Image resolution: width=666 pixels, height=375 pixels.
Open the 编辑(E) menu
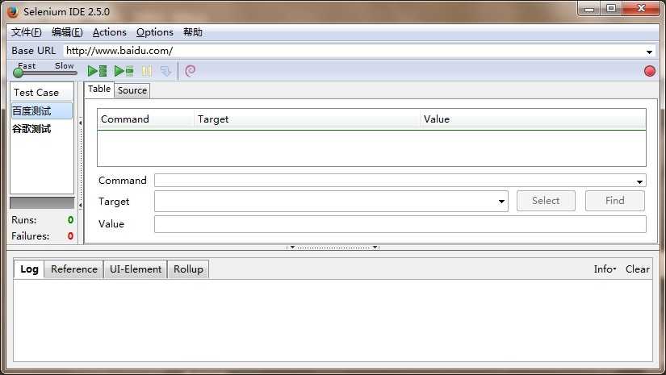(67, 32)
